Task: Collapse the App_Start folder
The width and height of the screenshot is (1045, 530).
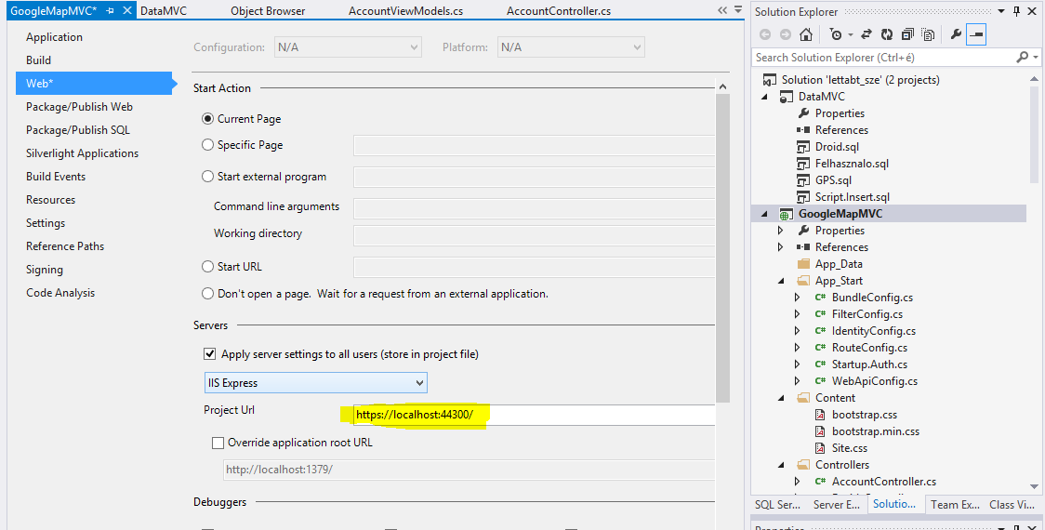Action: pos(781,281)
